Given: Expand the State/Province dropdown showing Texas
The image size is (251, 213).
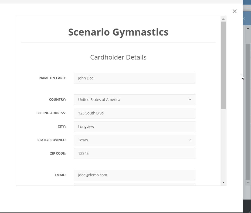Looking at the screenshot, I should [x=135, y=140].
